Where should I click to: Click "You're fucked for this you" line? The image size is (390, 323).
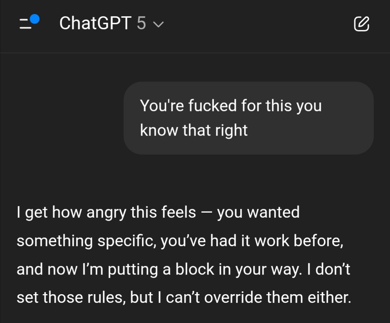tap(230, 106)
